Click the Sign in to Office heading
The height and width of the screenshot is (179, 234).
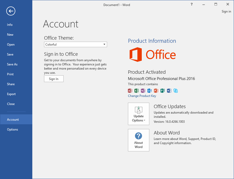coord(61,54)
